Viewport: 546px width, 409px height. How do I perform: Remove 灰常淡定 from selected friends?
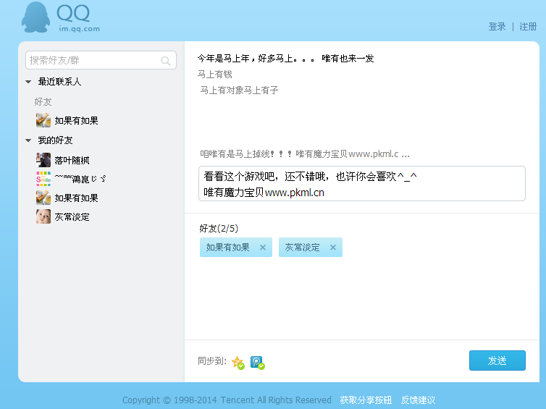(333, 248)
